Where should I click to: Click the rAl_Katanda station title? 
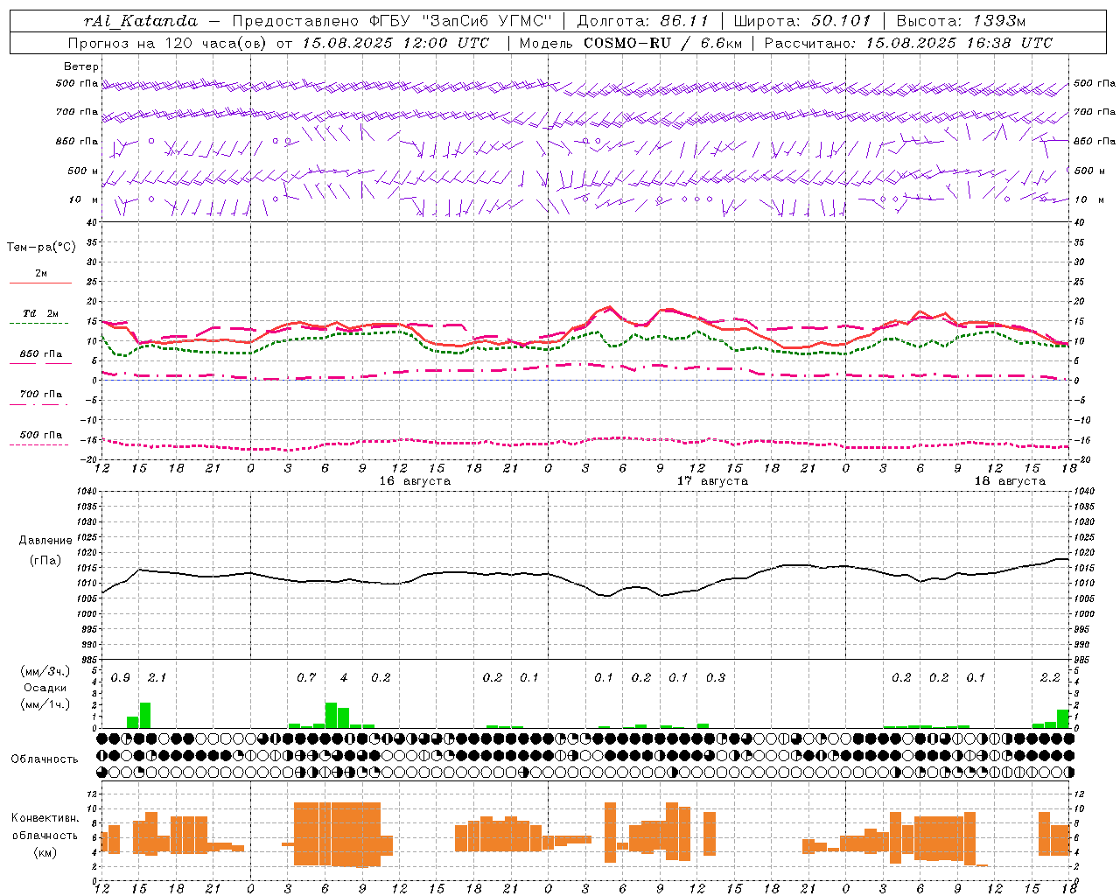pos(141,21)
